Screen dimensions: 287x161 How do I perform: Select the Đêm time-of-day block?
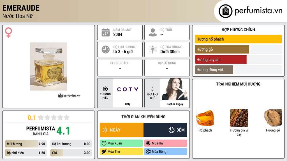pyautogui.click(x=165, y=130)
